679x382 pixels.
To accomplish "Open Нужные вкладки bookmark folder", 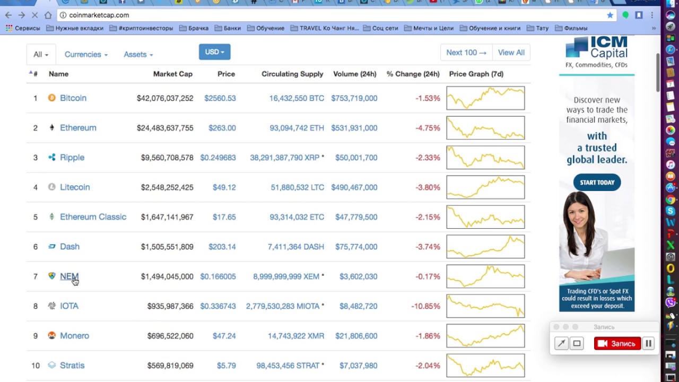I will click(75, 28).
